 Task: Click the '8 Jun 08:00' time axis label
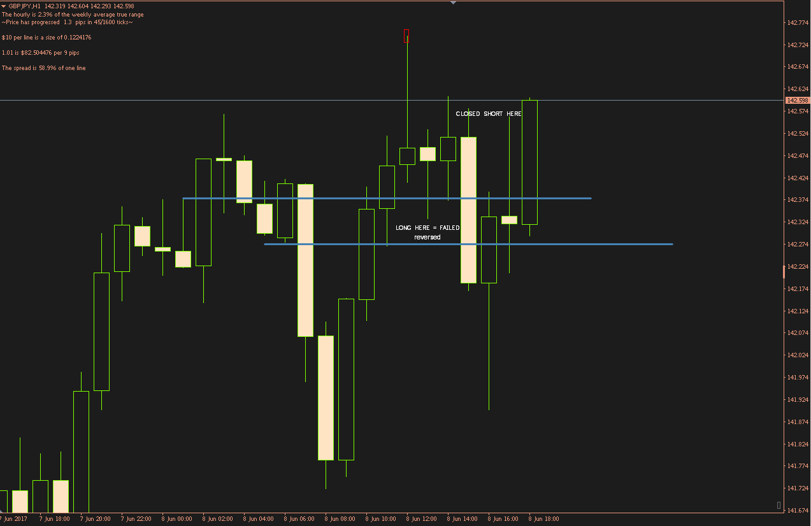(x=340, y=519)
